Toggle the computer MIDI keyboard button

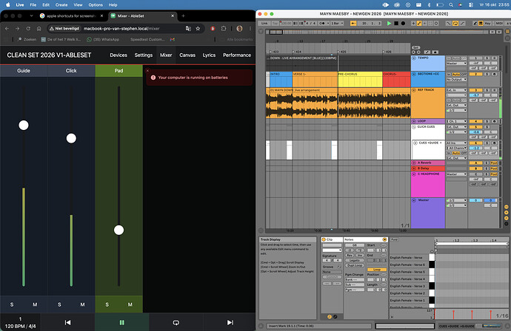(x=481, y=24)
